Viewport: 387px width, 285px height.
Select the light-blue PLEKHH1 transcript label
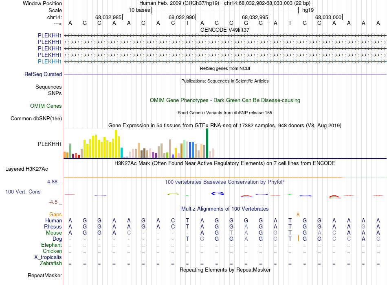50,61
